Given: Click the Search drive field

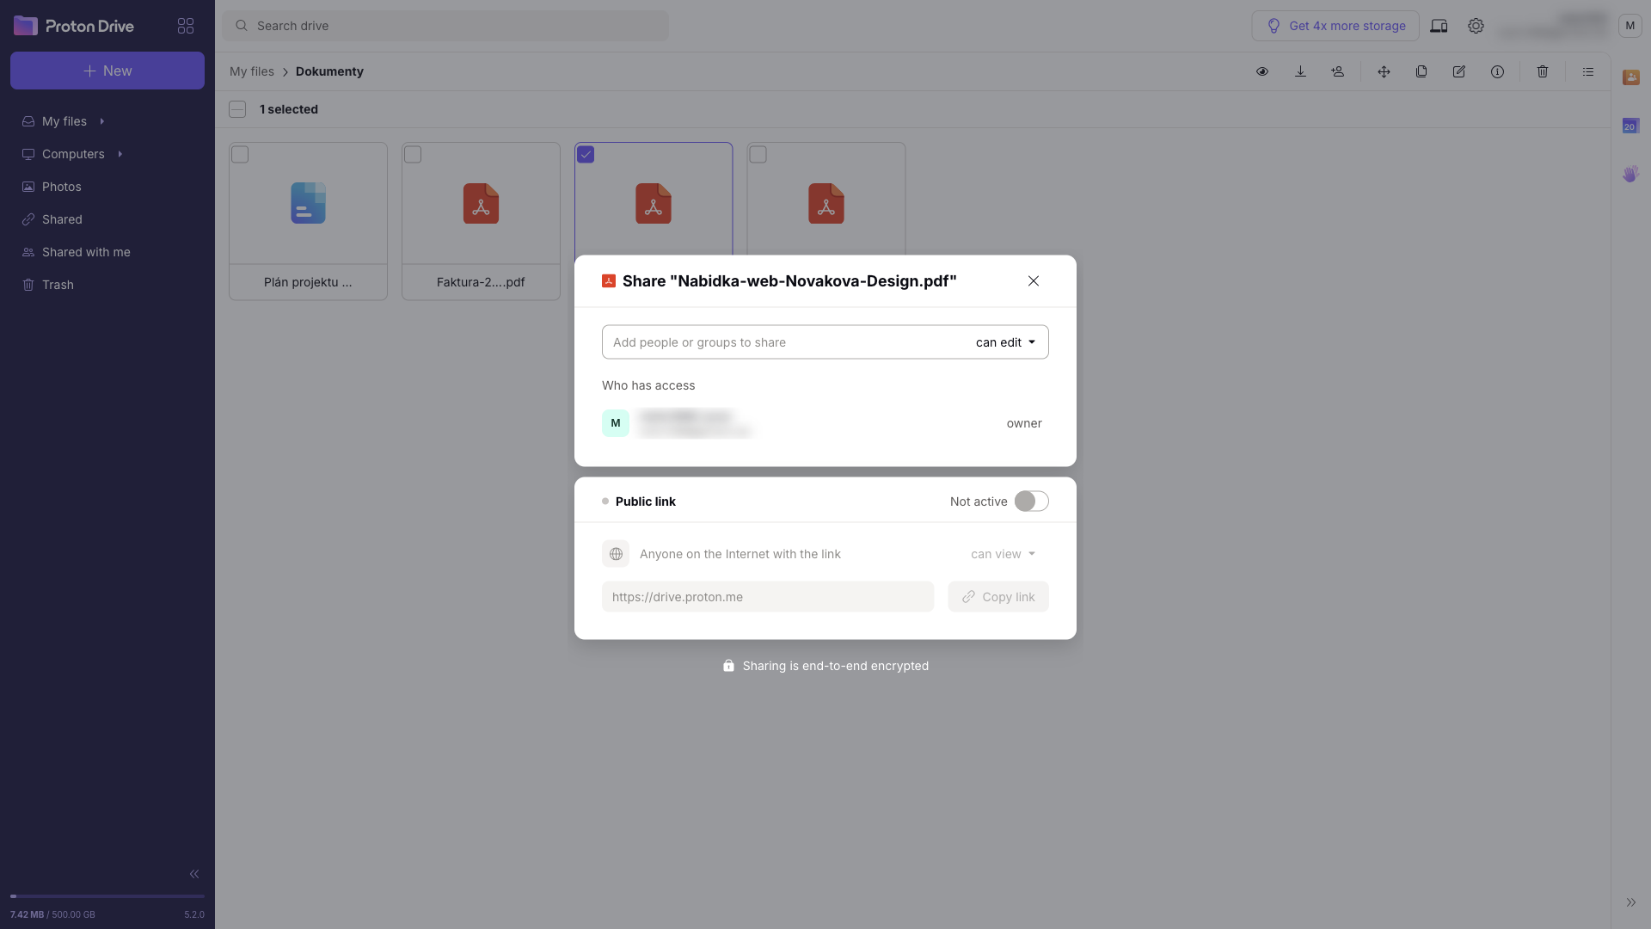Looking at the screenshot, I should point(445,26).
